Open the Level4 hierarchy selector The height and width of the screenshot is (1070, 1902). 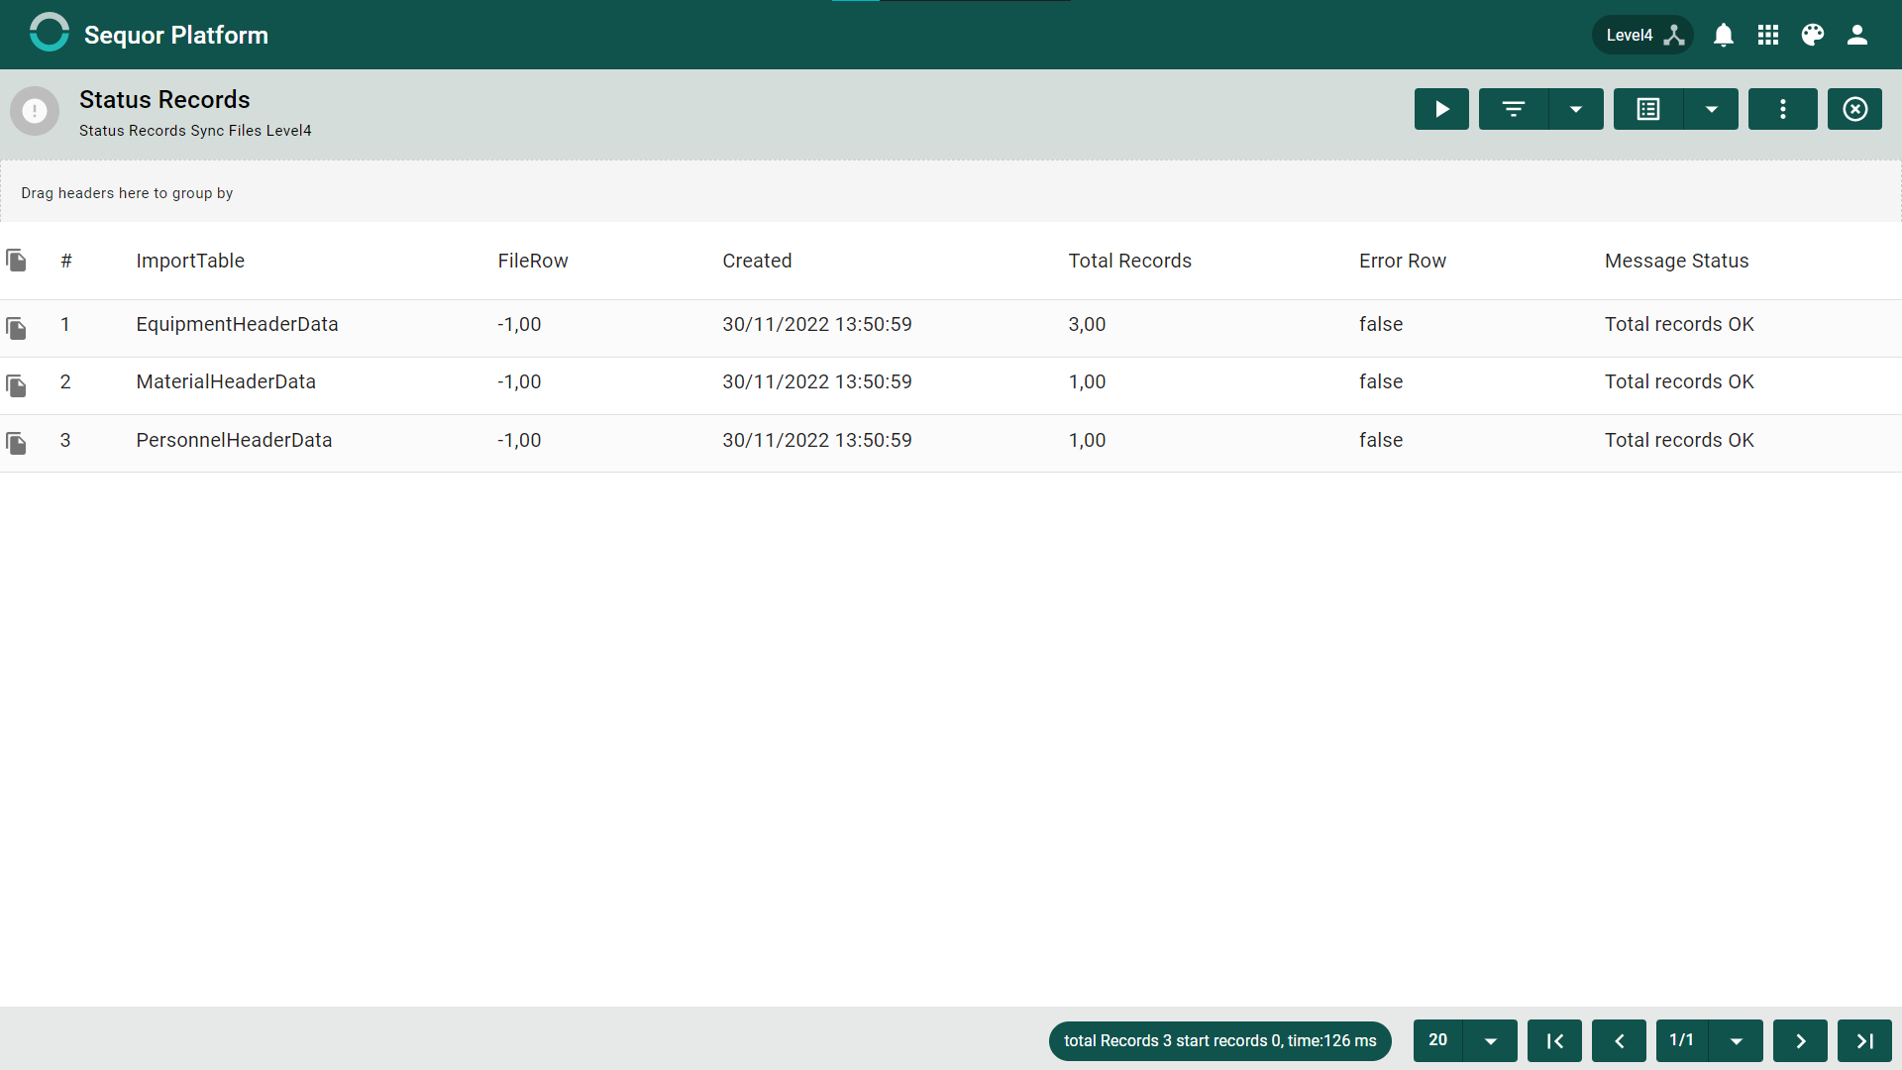coord(1642,35)
